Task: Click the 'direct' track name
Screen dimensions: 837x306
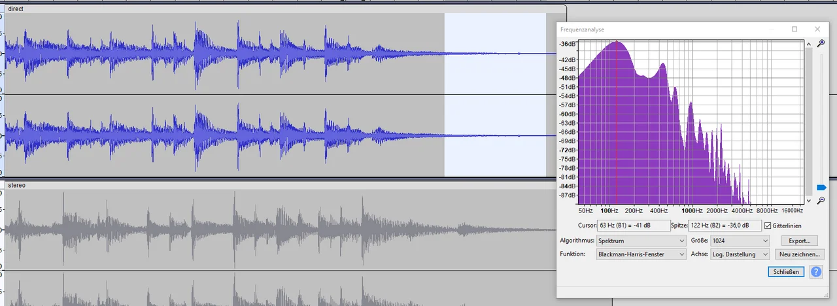Action: 16,9
